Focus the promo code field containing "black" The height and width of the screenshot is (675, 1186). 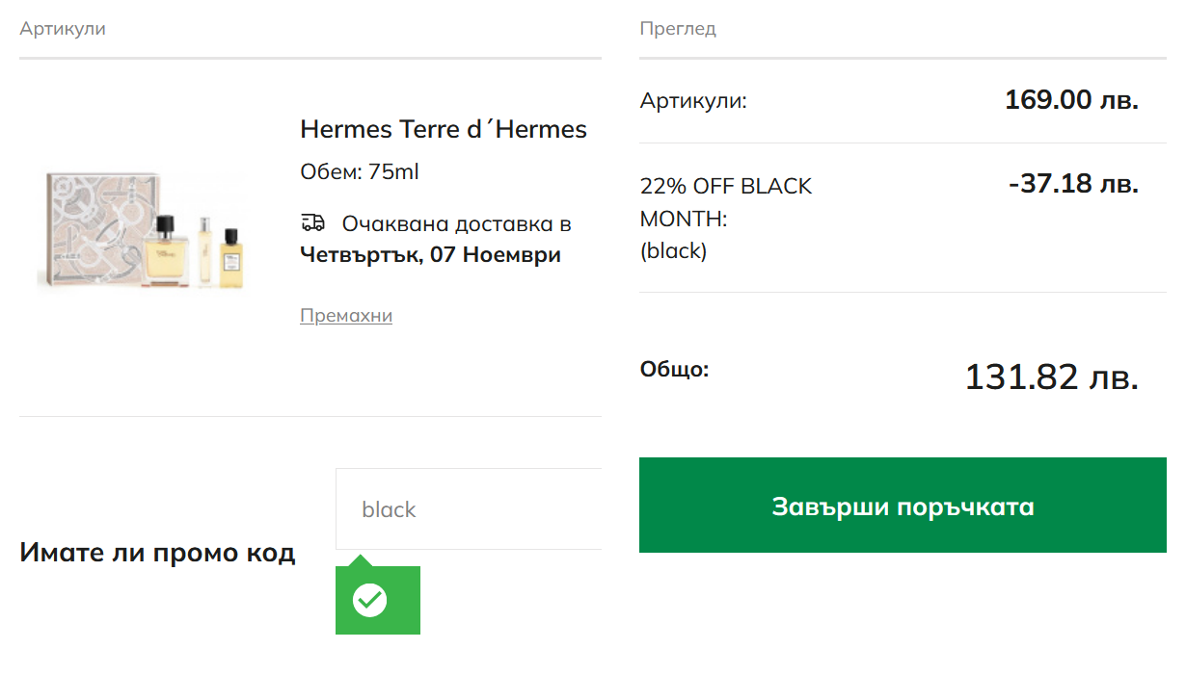(x=469, y=509)
